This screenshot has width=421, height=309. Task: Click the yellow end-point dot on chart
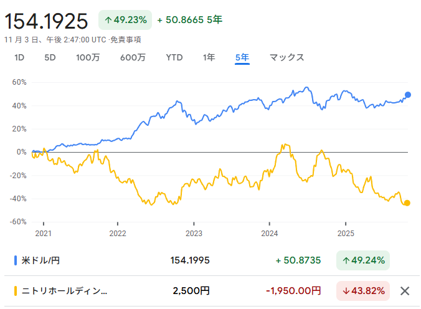pyautogui.click(x=407, y=203)
